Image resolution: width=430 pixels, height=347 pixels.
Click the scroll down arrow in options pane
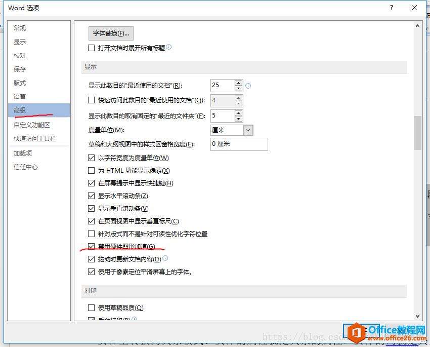tap(417, 316)
